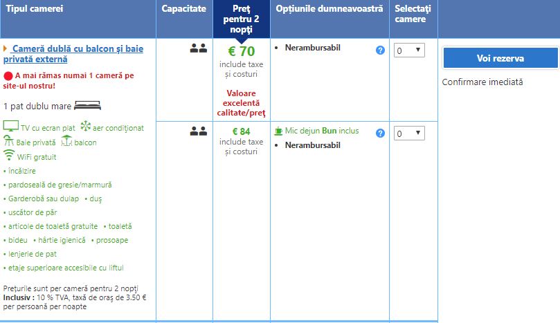Expand the room details orange arrow
The height and width of the screenshot is (323, 560).
pos(6,48)
